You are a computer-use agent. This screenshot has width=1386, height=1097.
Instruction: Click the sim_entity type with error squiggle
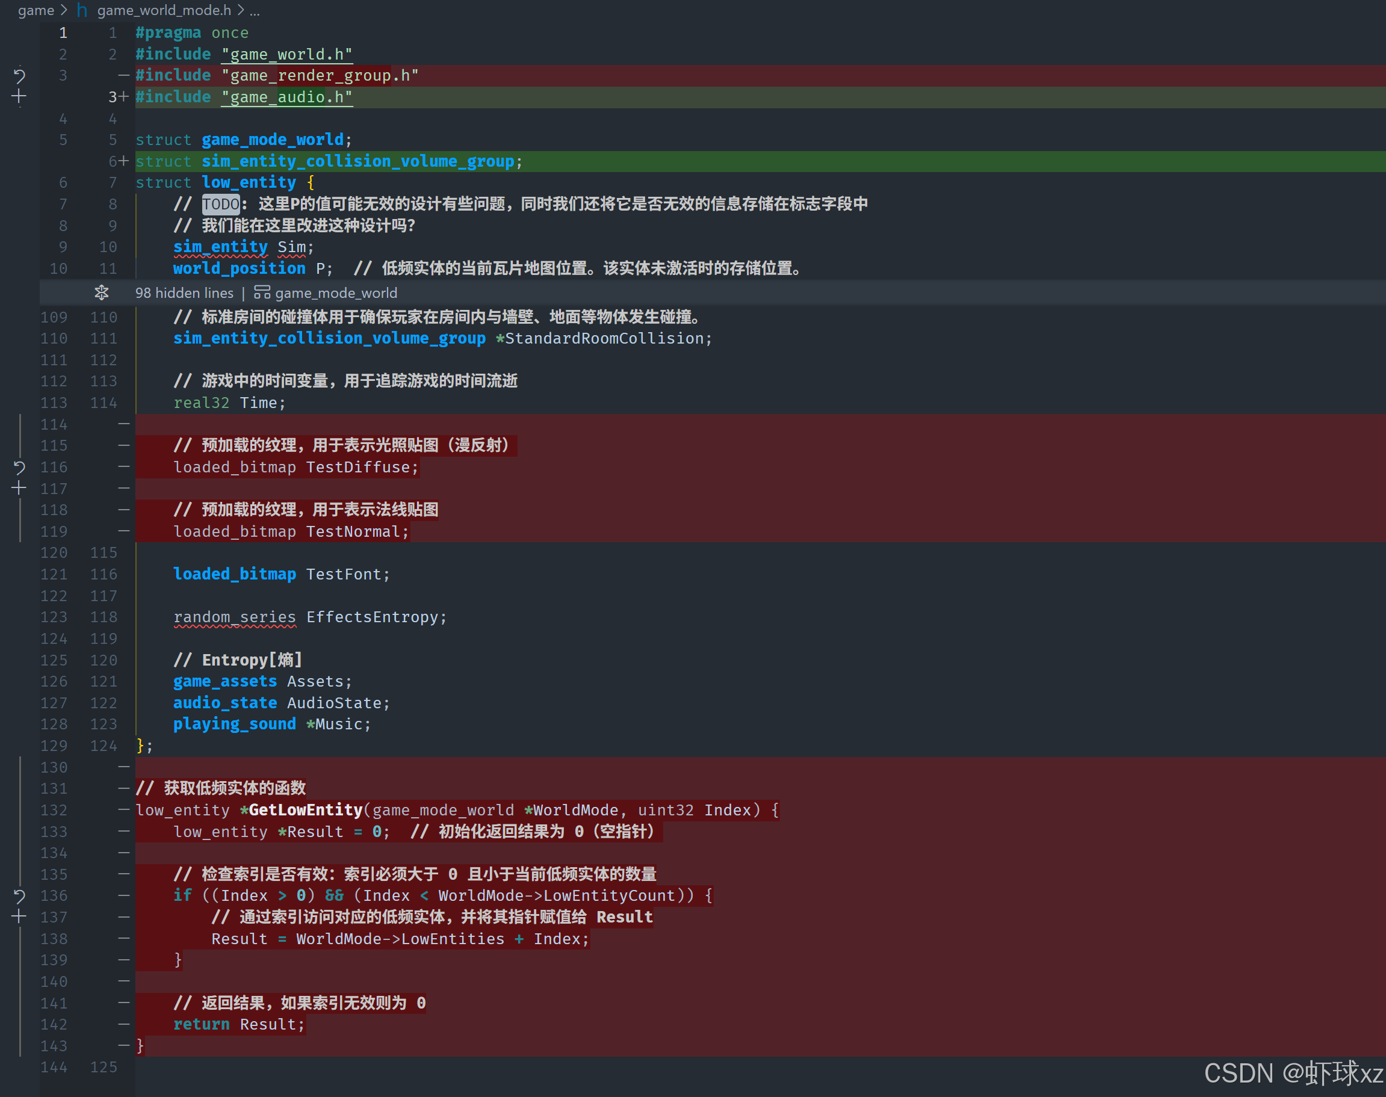(x=220, y=247)
